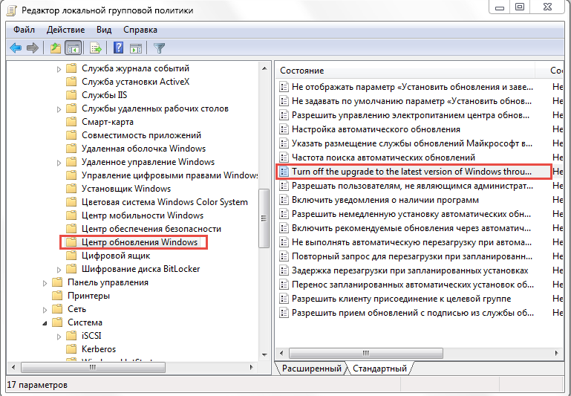Toggle the show/hide action pane icon
Screen dimensions: 571x396
(136, 48)
